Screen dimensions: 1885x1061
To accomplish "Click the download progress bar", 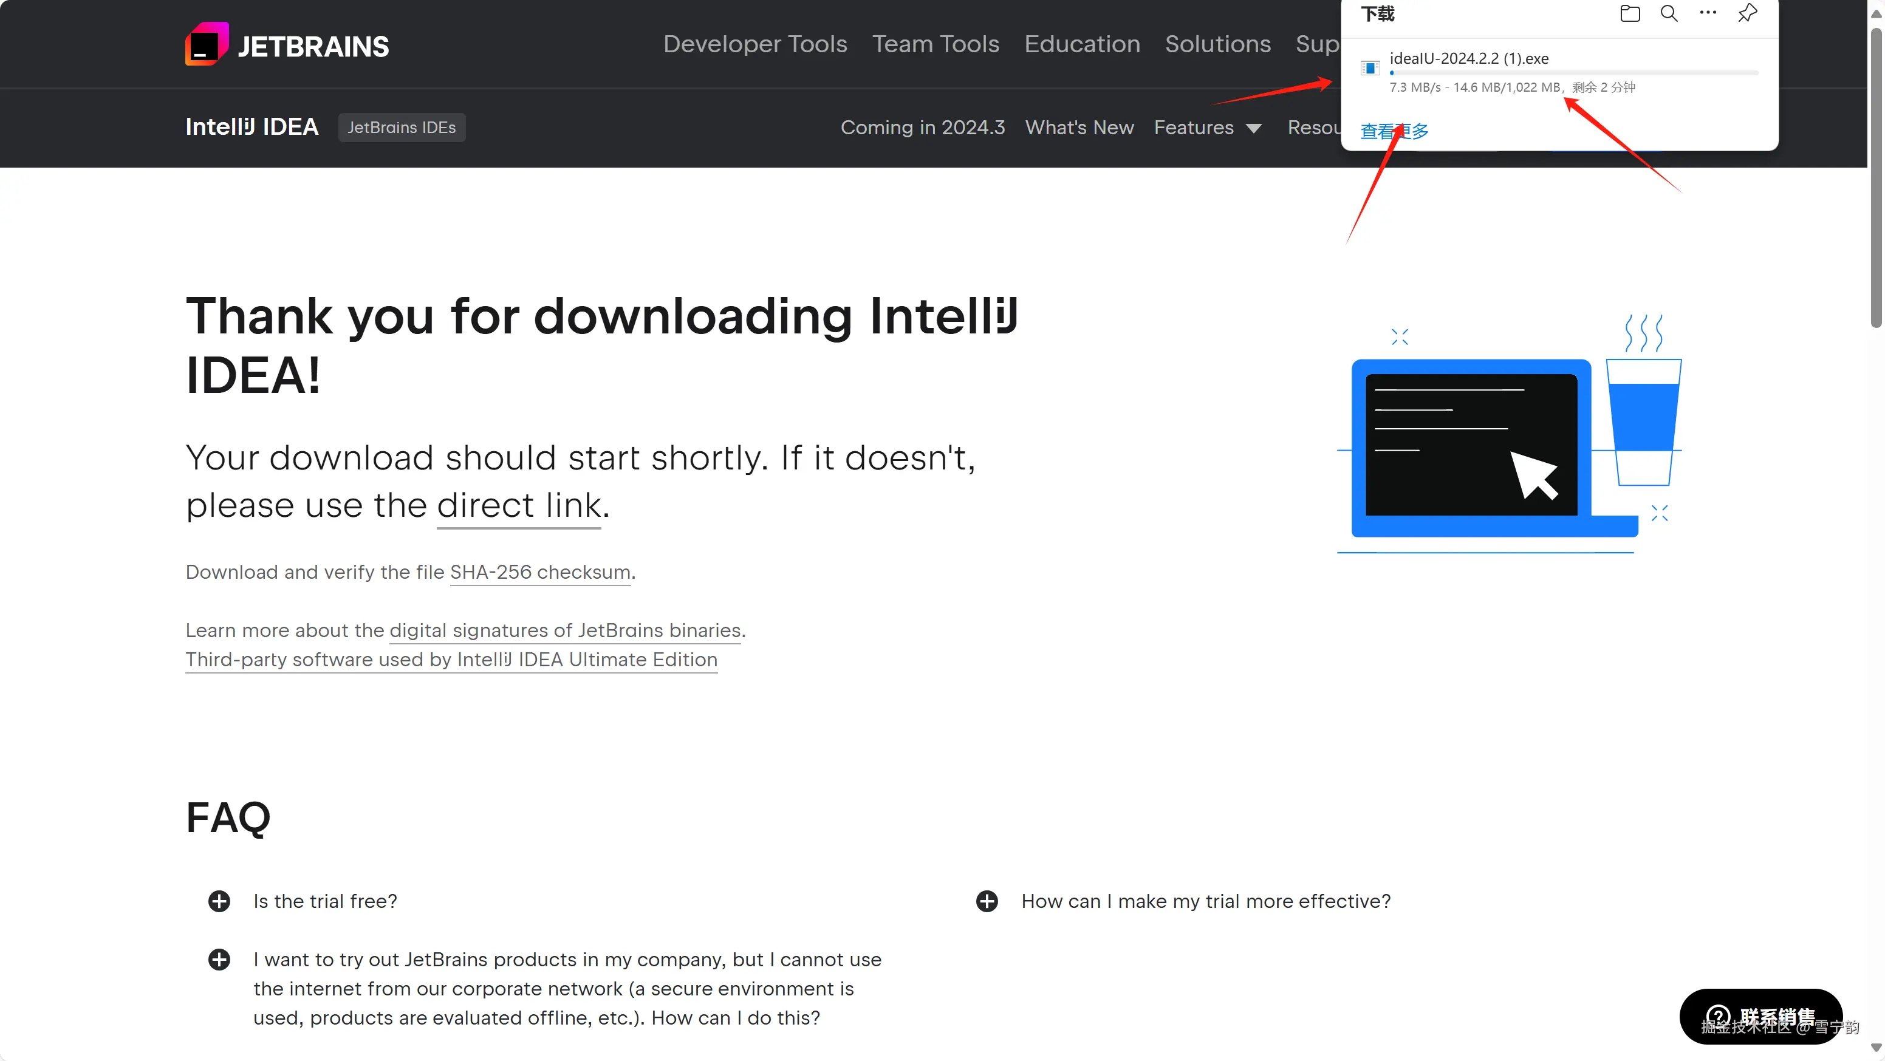I will coord(1573,73).
